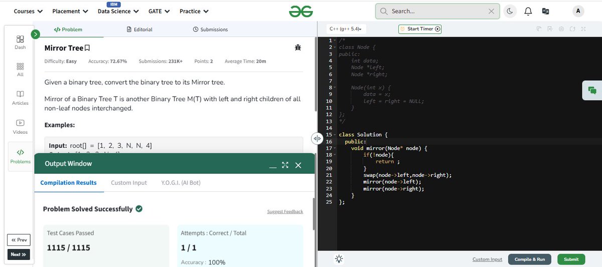The width and height of the screenshot is (602, 267).
Task: Expand the GATE menu
Action: point(159,11)
